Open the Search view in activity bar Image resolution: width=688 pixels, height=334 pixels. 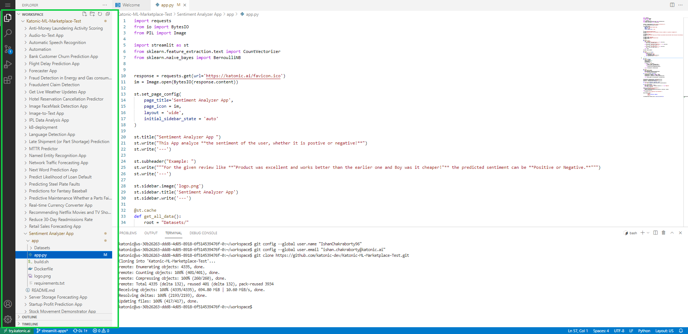click(x=8, y=33)
